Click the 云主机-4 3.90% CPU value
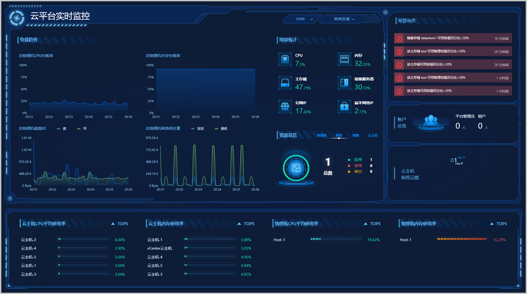Viewport: 527px width, 294px height. (x=120, y=248)
